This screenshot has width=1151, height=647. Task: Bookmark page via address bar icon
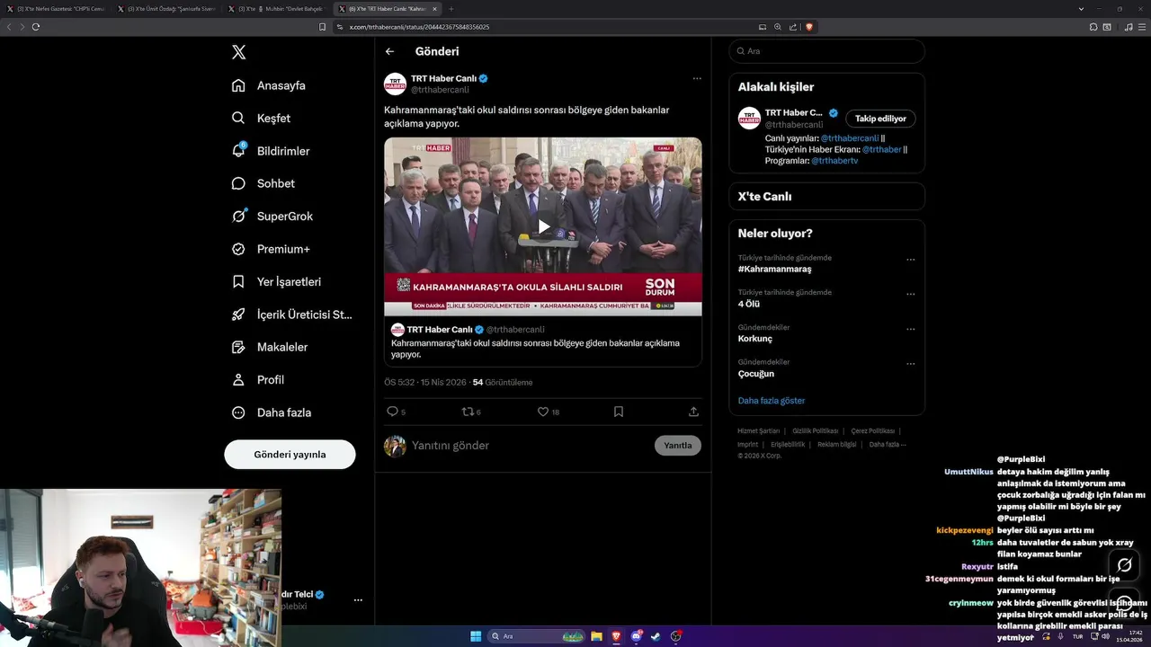322,27
